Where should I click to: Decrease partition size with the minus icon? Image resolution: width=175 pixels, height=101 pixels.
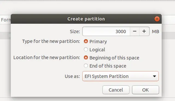135,31
